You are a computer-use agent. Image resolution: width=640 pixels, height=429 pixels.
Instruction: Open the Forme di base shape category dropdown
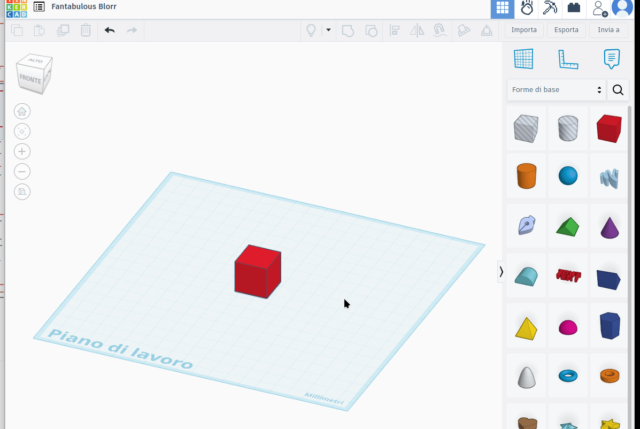[x=557, y=90]
